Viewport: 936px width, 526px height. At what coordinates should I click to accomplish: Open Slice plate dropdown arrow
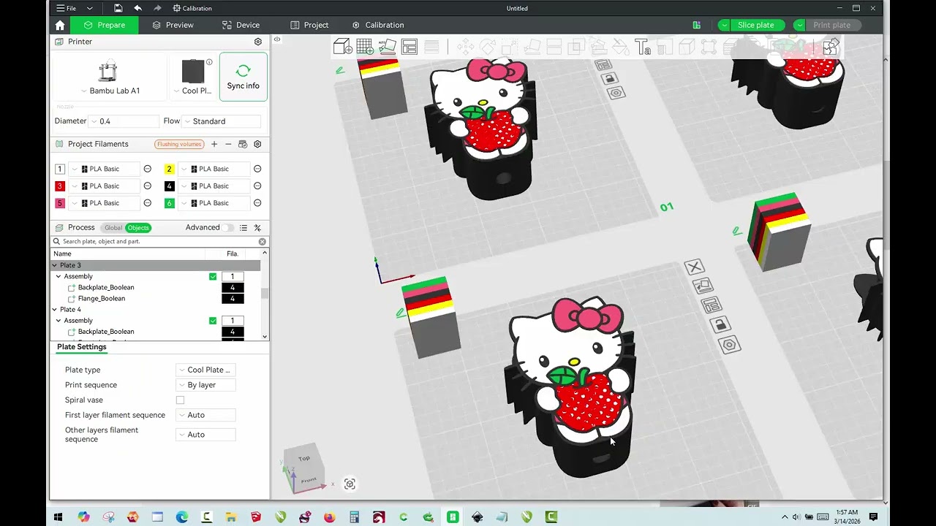(x=724, y=25)
